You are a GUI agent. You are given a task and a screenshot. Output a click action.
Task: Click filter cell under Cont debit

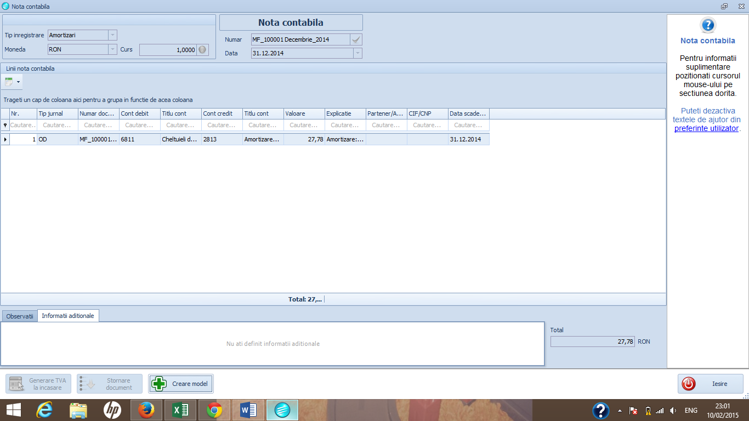coord(140,125)
